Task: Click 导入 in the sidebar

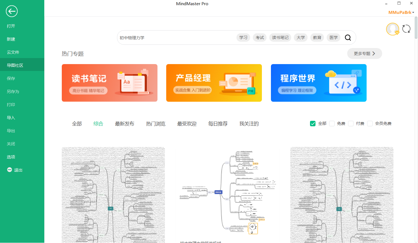Action: [x=22, y=118]
